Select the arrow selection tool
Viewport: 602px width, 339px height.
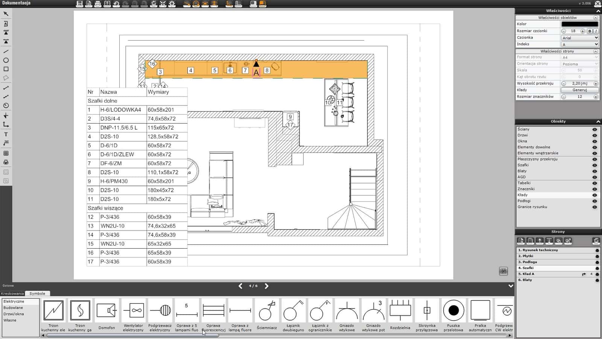[x=6, y=14]
